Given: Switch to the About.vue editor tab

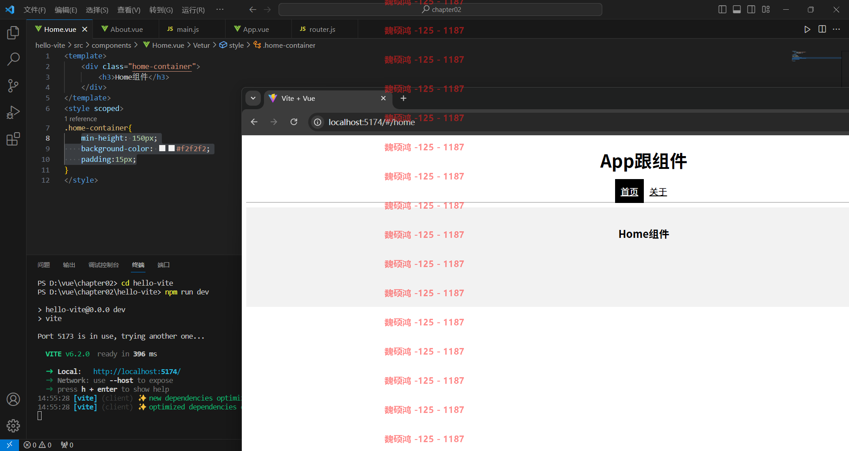Looking at the screenshot, I should [x=126, y=29].
